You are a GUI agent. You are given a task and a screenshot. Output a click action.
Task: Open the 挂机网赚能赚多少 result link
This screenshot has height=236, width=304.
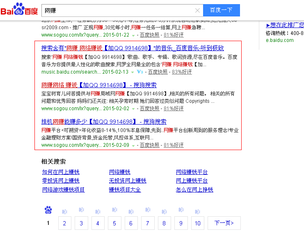(x=103, y=122)
